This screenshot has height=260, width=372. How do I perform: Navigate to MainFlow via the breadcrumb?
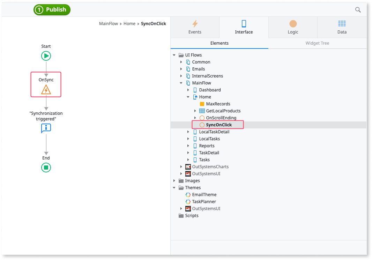pos(107,23)
